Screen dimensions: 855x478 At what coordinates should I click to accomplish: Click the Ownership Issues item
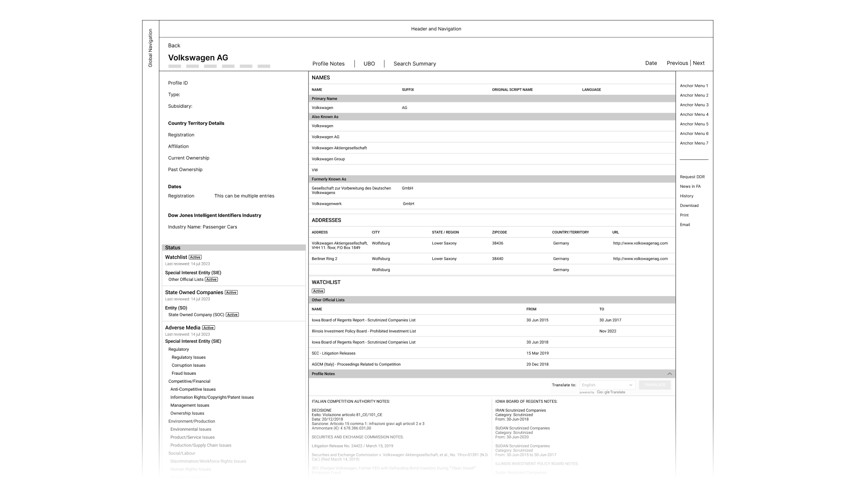pos(187,413)
